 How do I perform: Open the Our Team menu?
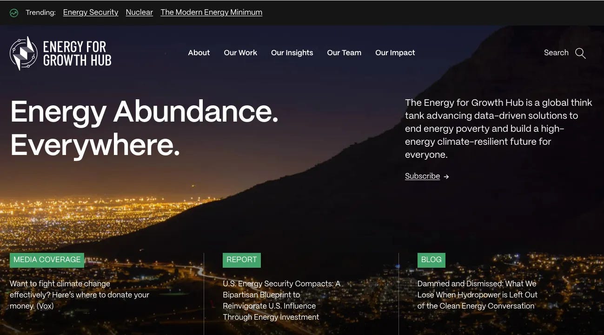pyautogui.click(x=344, y=53)
